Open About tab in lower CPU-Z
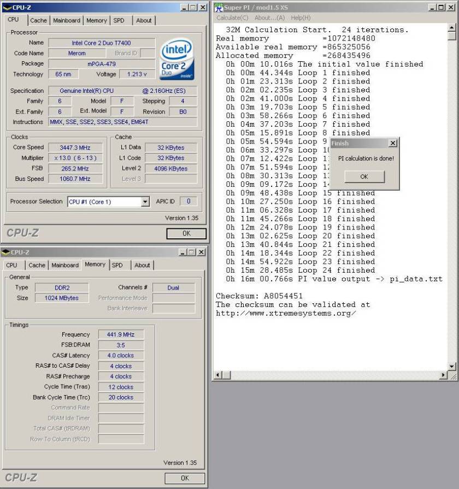459x489 pixels. (x=142, y=265)
